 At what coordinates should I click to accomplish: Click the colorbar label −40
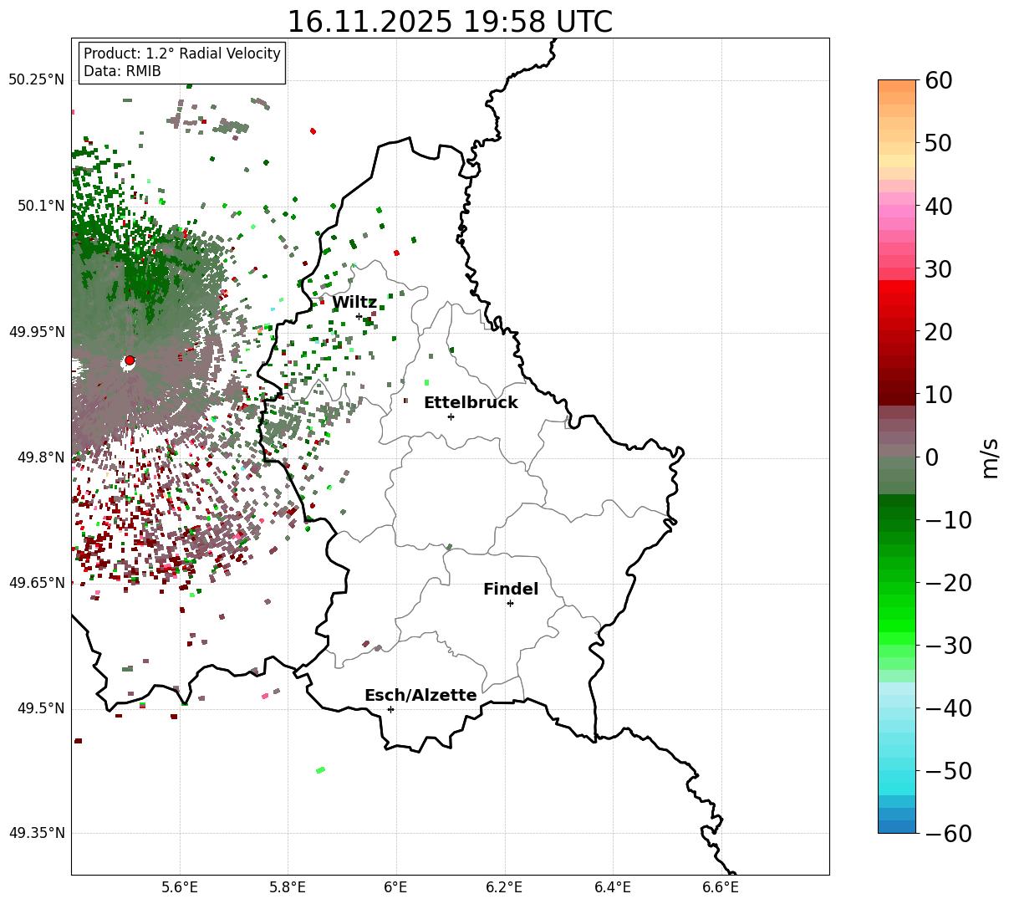click(947, 708)
